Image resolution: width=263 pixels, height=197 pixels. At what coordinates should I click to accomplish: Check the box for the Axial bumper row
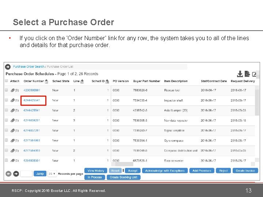point(6,110)
